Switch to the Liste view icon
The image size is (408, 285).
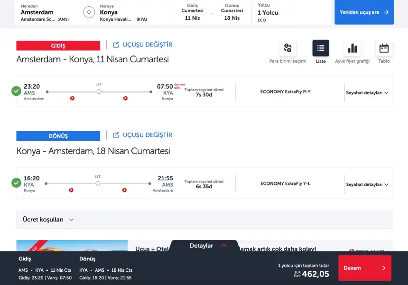click(321, 48)
